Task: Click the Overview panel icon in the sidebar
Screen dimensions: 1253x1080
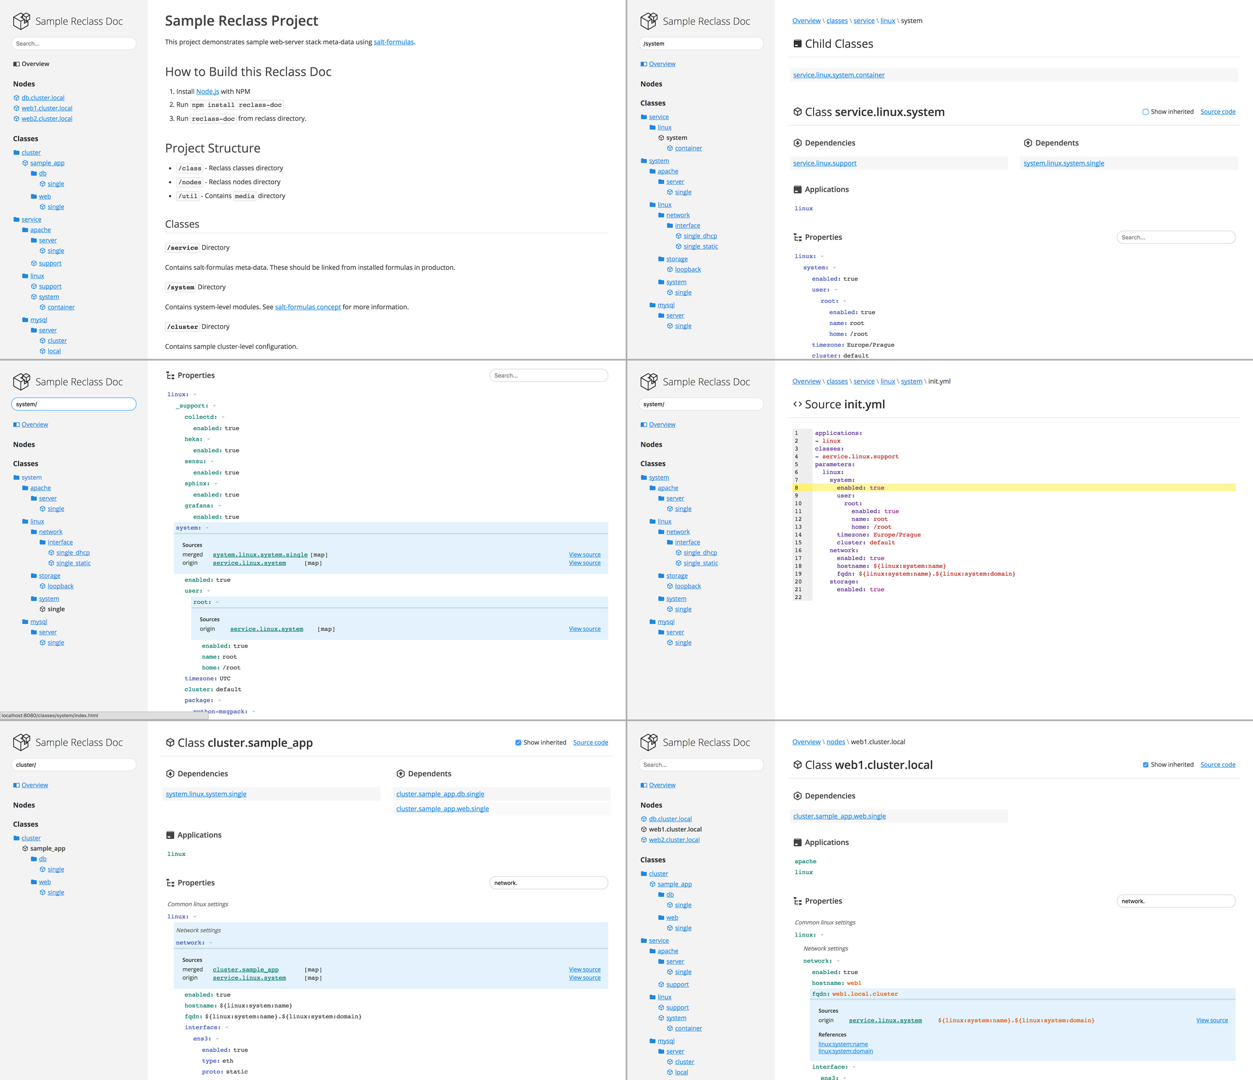Action: pyautogui.click(x=17, y=64)
